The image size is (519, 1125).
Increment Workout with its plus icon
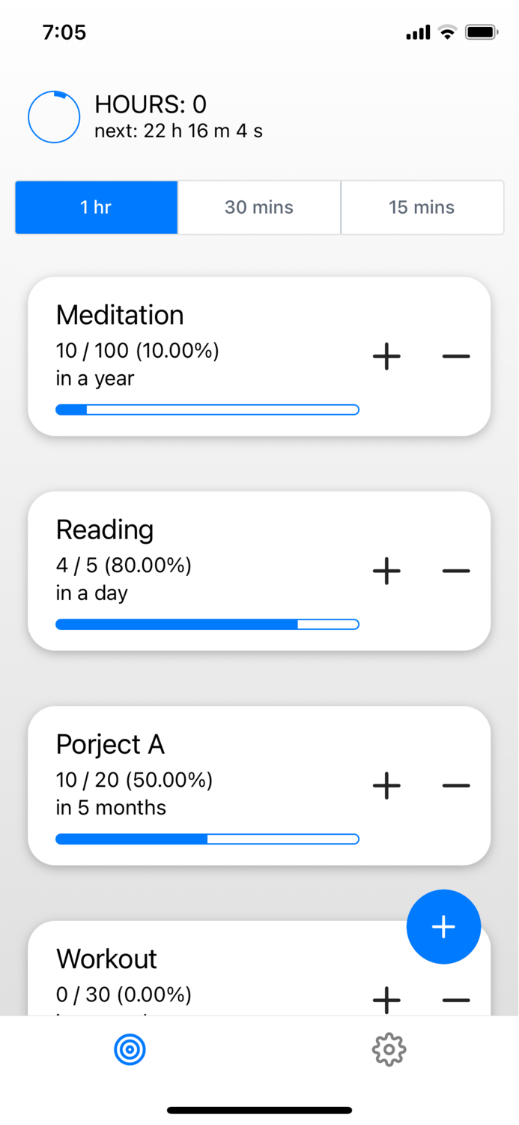tap(386, 1000)
